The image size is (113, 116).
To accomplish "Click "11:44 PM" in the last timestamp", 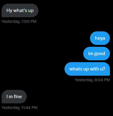I will (x=29, y=108).
